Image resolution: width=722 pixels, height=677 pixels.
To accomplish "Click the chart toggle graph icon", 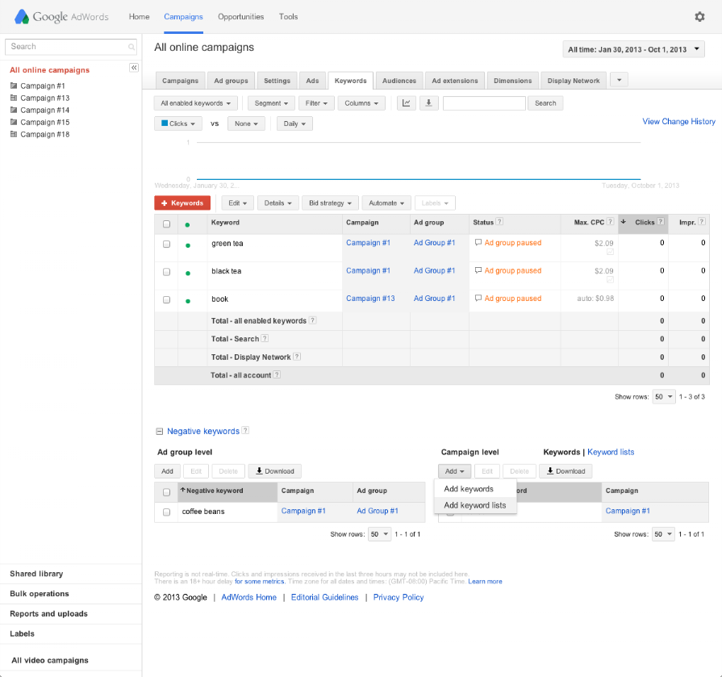I will (x=406, y=103).
